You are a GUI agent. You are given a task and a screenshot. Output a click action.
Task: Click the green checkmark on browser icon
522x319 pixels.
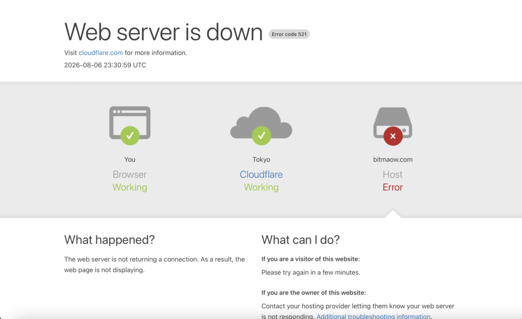pos(130,136)
